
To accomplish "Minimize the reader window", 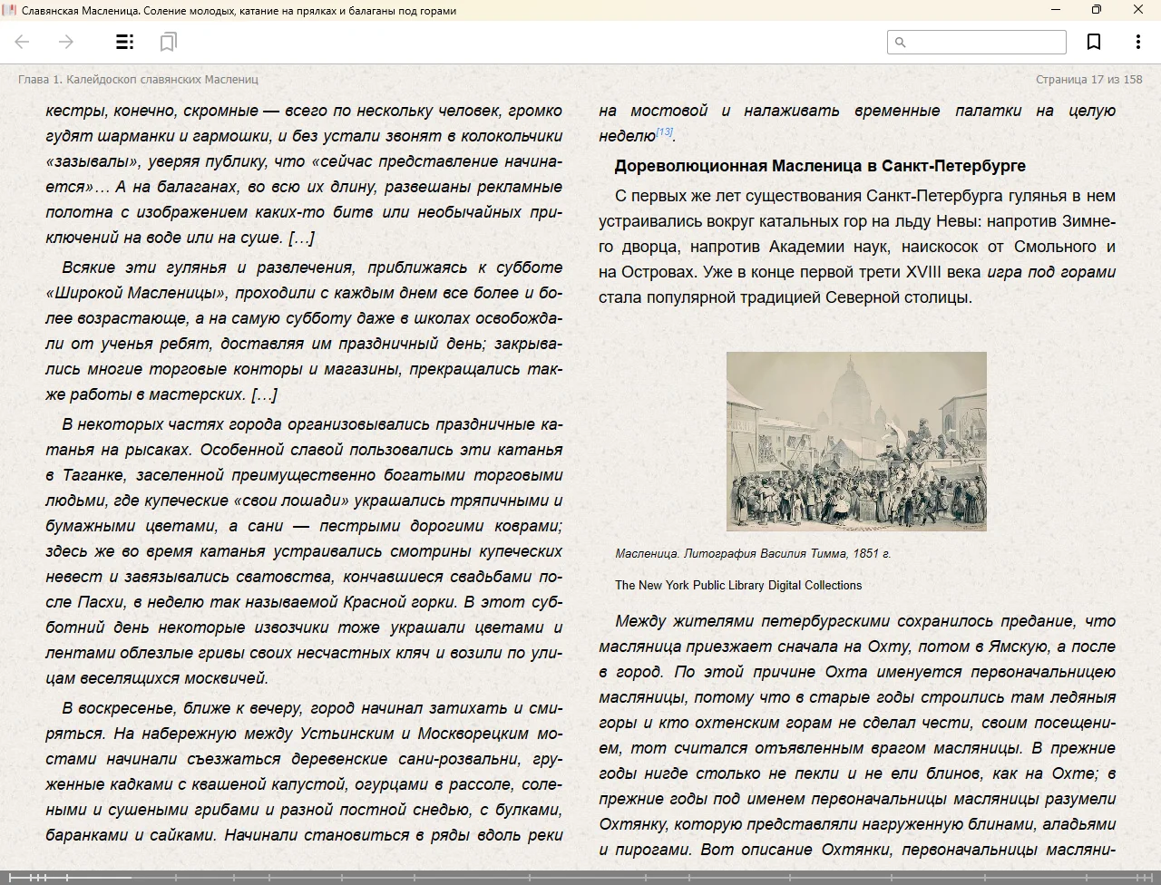I will (1056, 10).
